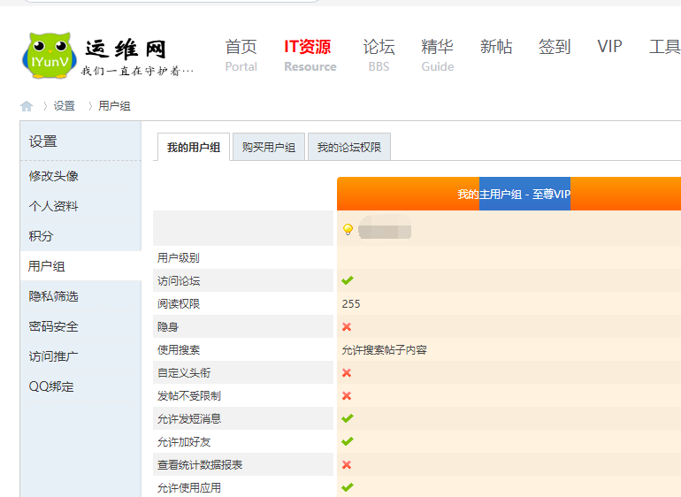This screenshot has height=497, width=681.
Task: Click the red cross for 自定义头衔
Action: [x=347, y=373]
